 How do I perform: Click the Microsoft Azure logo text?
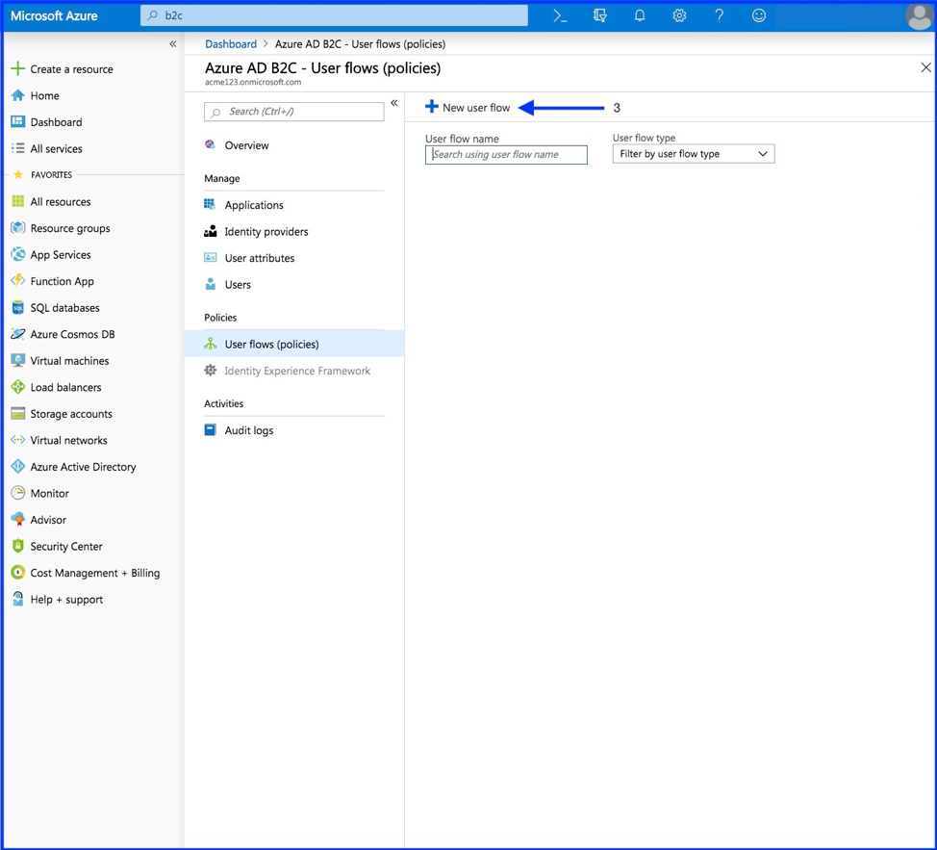click(x=54, y=16)
